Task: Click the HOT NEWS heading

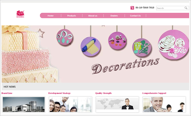Action: 9,87
